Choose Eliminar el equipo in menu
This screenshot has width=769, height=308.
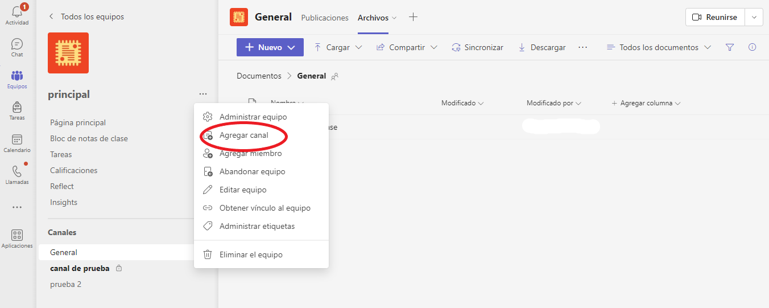pos(251,255)
